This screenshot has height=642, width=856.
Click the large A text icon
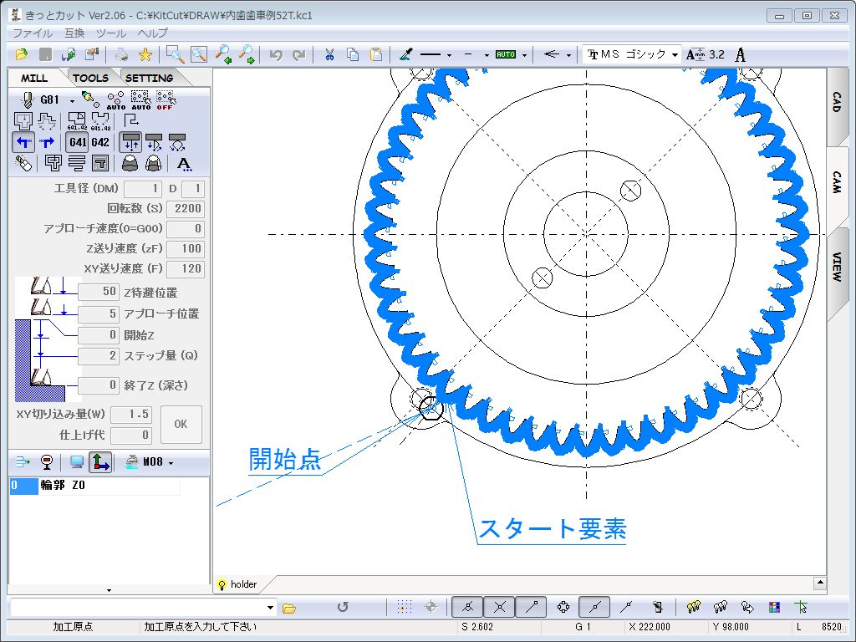[741, 54]
